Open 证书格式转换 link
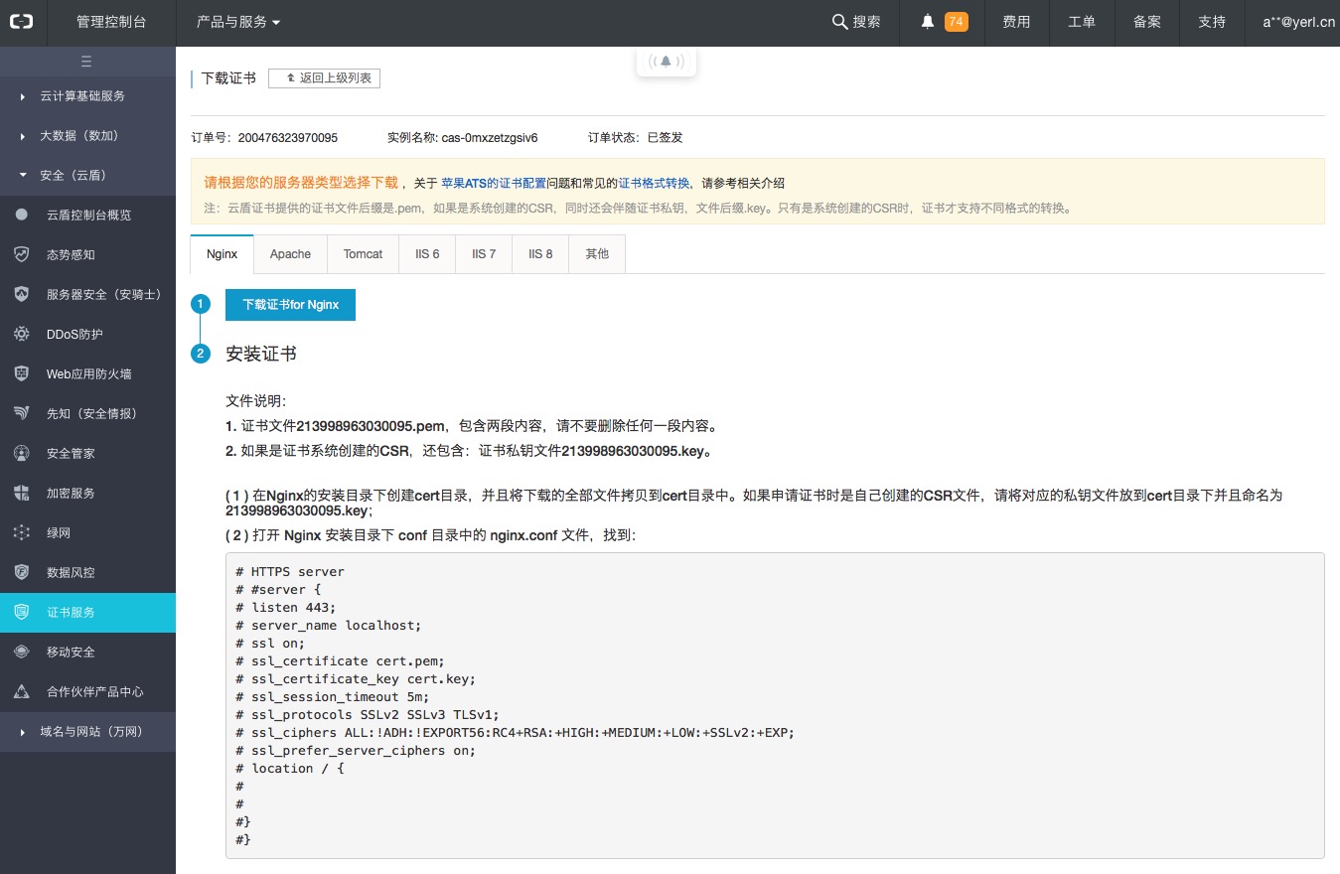1340x874 pixels. [654, 183]
